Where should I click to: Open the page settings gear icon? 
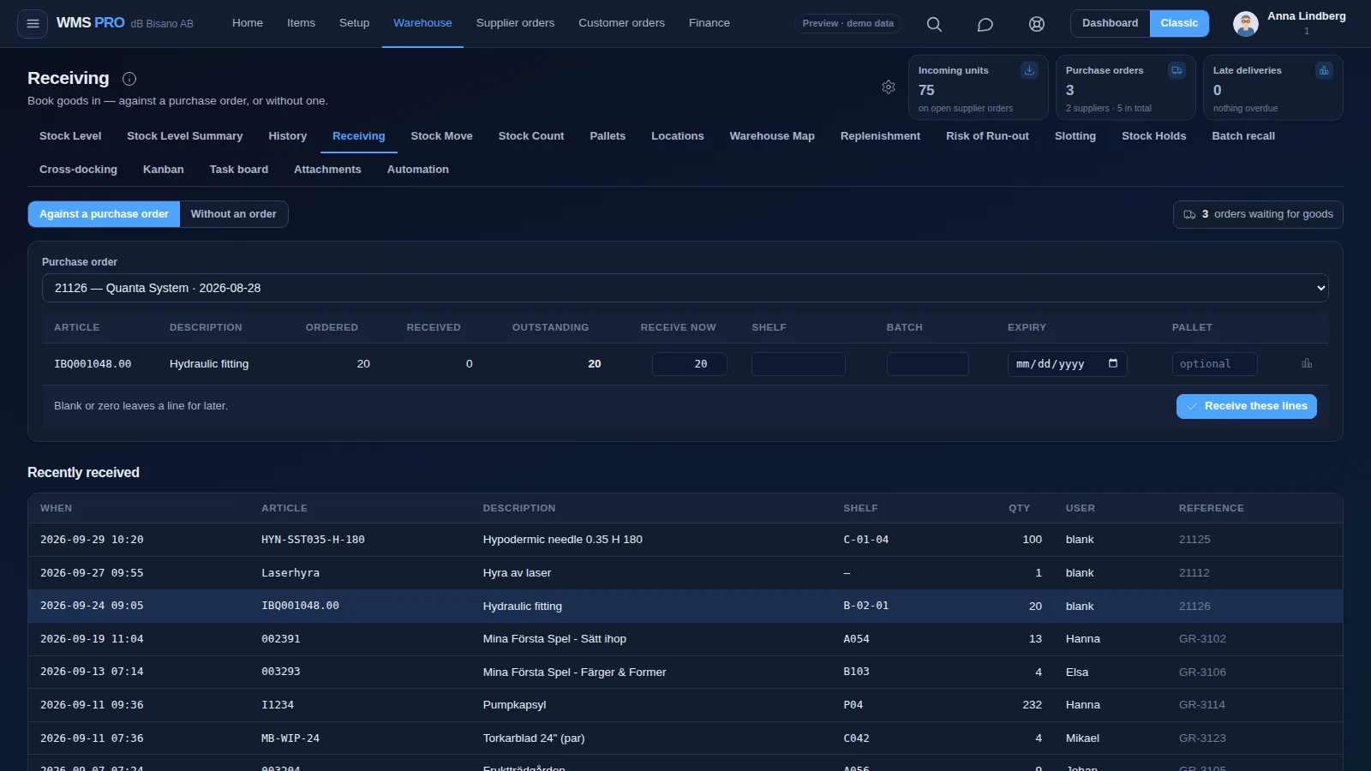(x=889, y=87)
